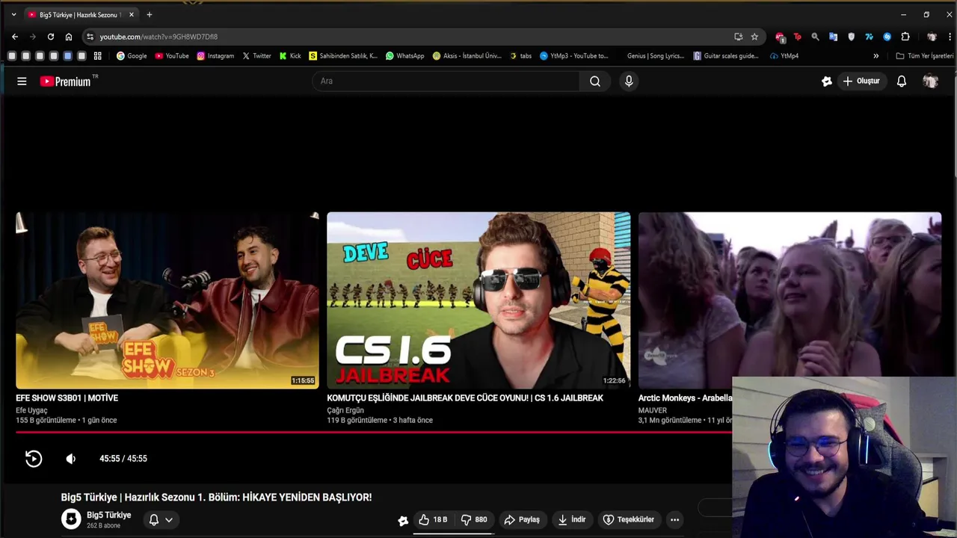Expand hidden bookmarks chevron
Screen dimensions: 957x538
[x=876, y=56]
